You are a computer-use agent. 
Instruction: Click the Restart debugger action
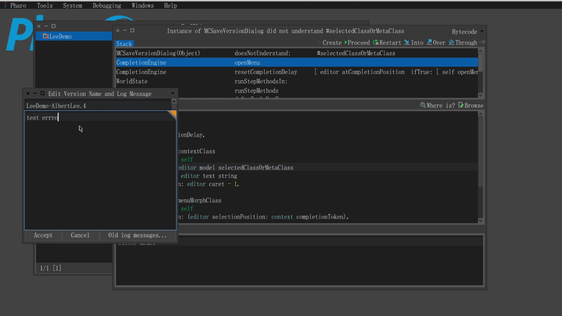(387, 43)
